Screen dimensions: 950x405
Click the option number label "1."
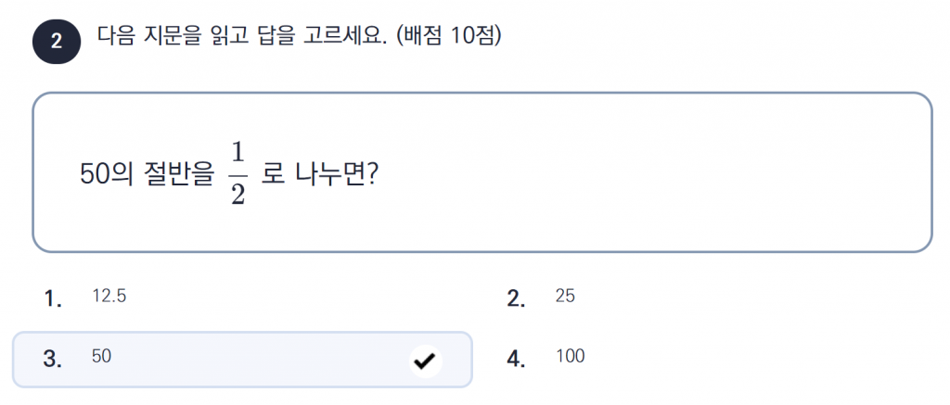[53, 298]
